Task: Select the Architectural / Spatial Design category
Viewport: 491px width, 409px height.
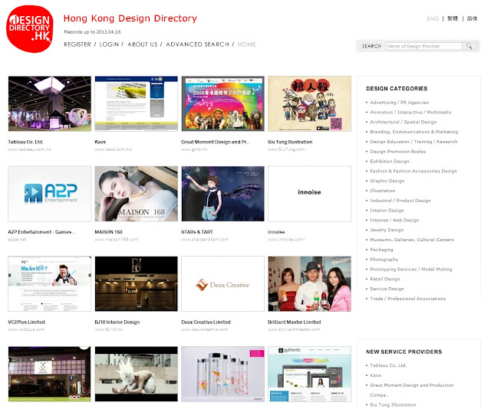Action: (x=403, y=122)
